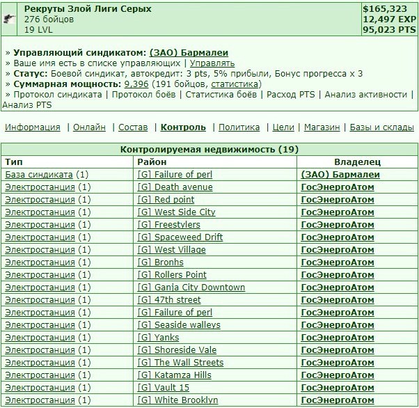Click the Управлять link

[212, 63]
